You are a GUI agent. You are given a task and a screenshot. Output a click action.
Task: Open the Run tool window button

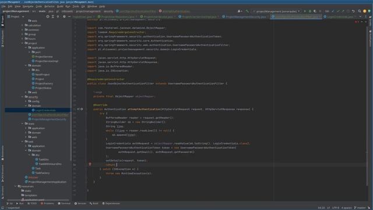[x=20, y=204]
